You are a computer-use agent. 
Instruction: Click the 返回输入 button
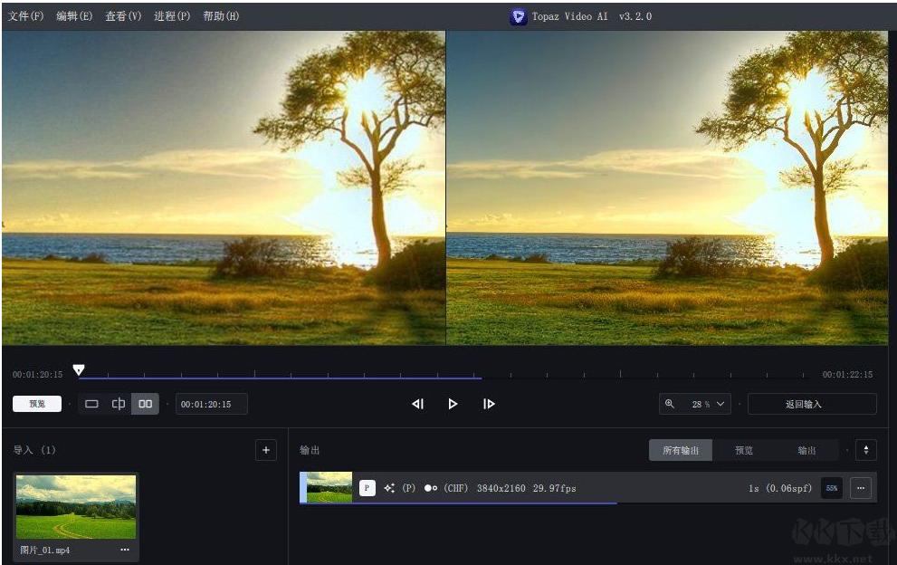pyautogui.click(x=812, y=404)
